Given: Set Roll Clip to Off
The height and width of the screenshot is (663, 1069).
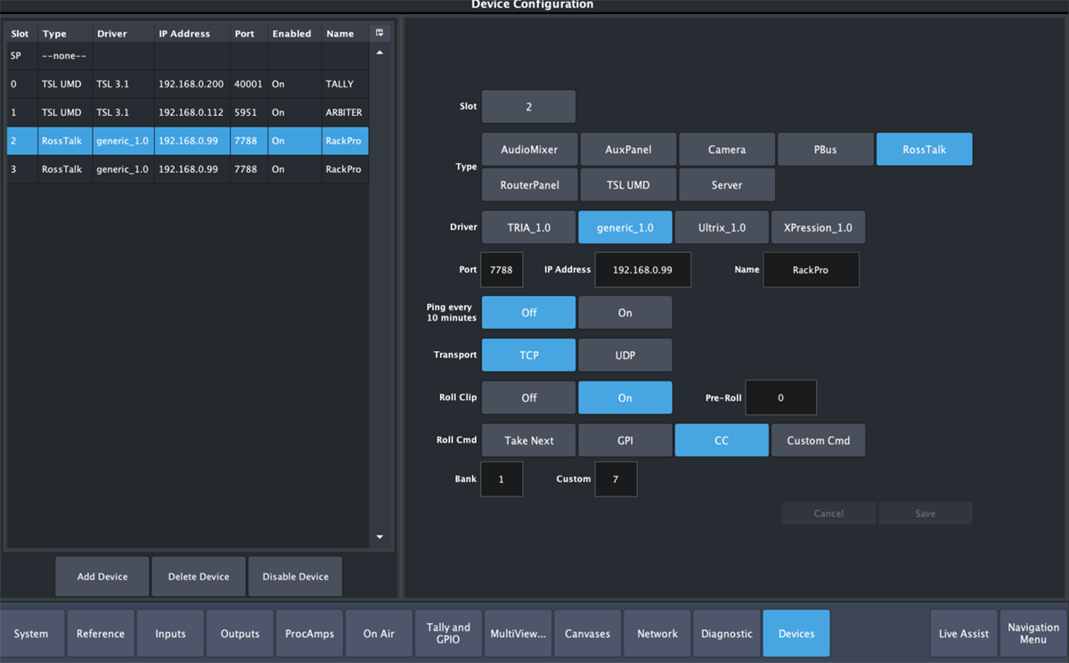Looking at the screenshot, I should 528,397.
